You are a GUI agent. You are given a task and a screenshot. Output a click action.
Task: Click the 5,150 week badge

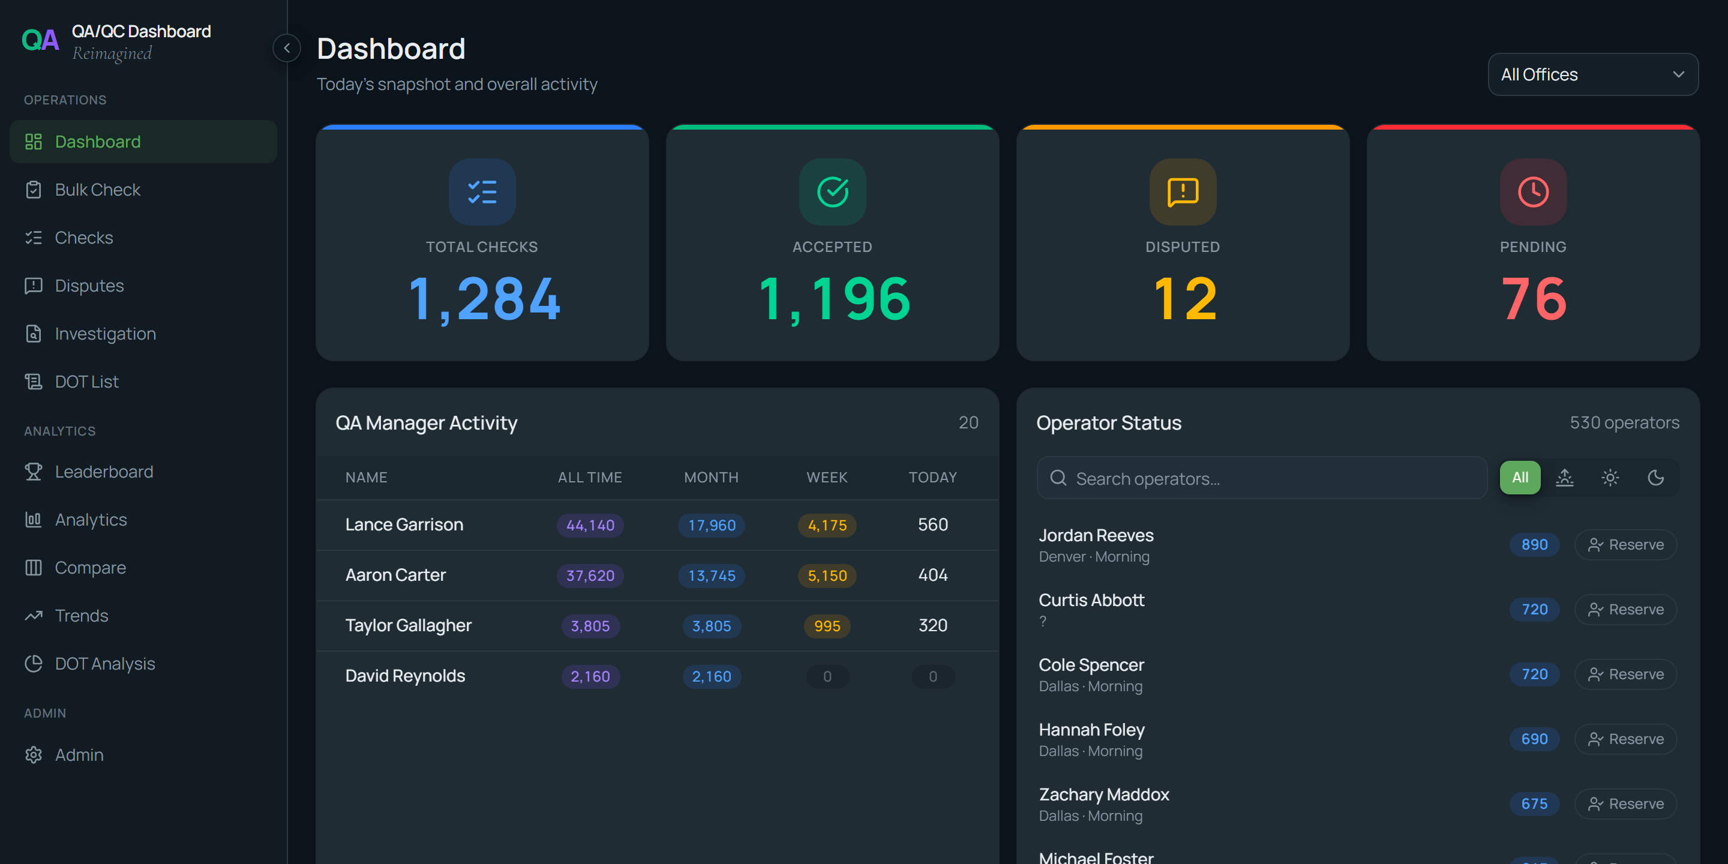(826, 575)
